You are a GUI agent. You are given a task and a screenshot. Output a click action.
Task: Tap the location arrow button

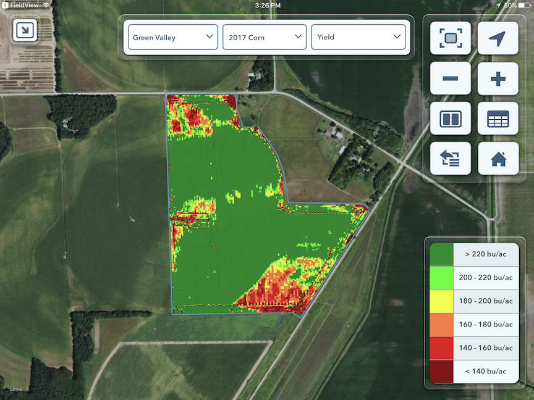point(498,38)
